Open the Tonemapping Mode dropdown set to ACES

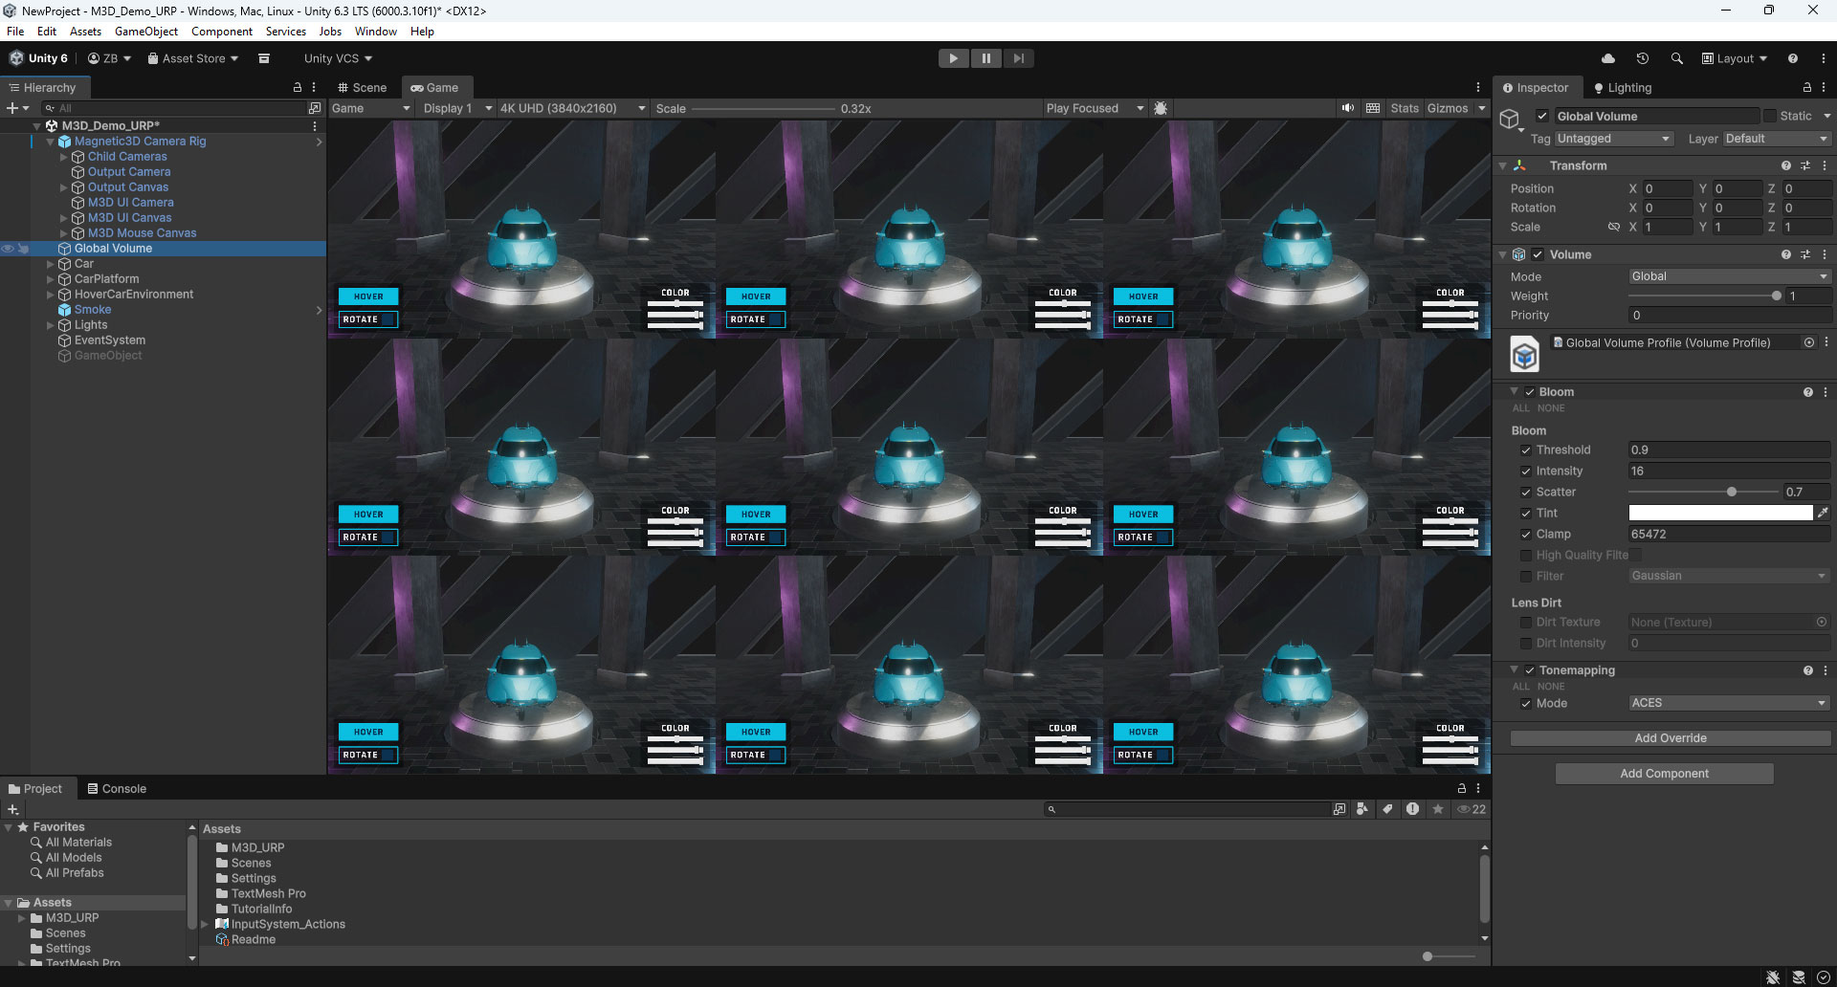click(1727, 703)
